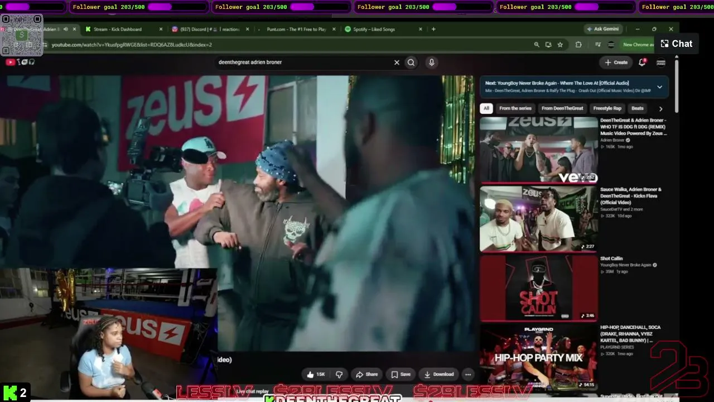The height and width of the screenshot is (402, 714).
Task: Open more actions ellipsis under video
Action: 468,374
